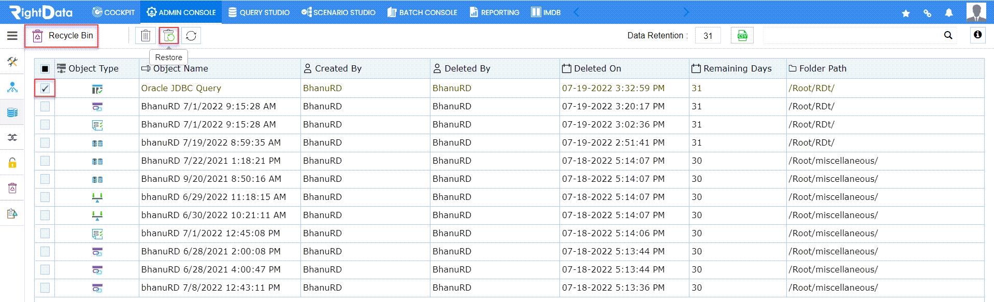Image resolution: width=994 pixels, height=302 pixels.
Task: Open the hamburger menu icon
Action: 12,35
